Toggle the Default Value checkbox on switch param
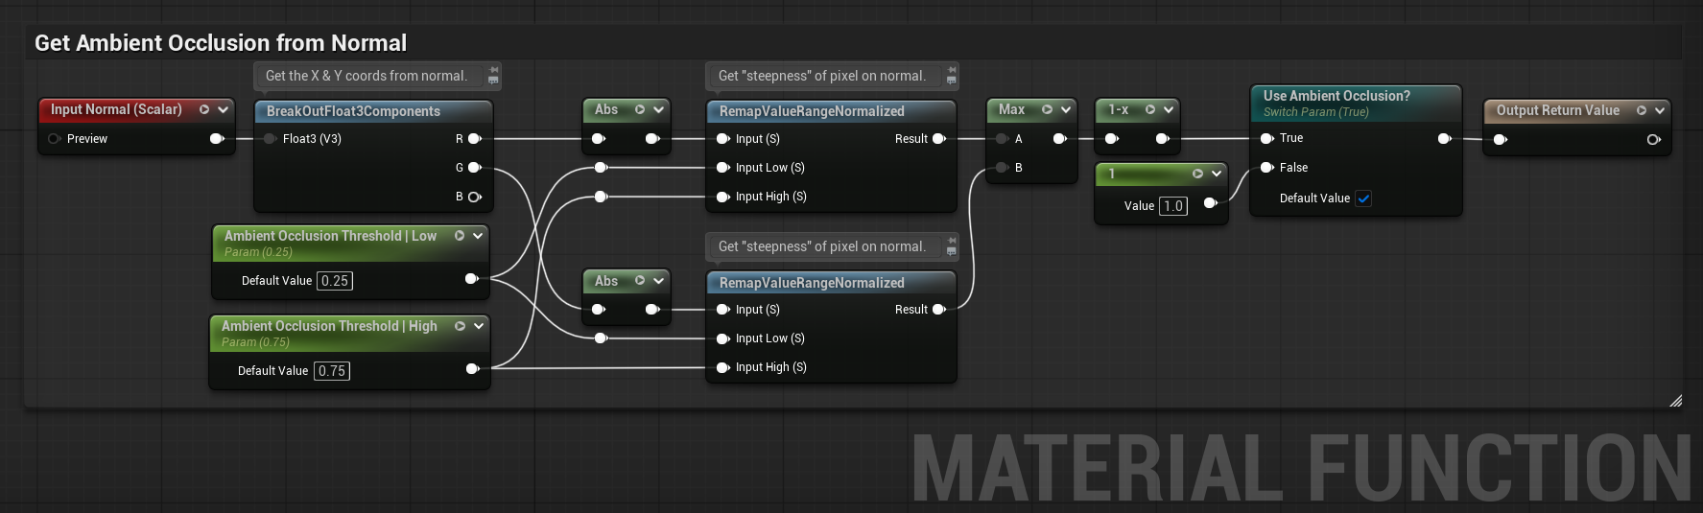This screenshot has height=513, width=1703. click(1363, 198)
